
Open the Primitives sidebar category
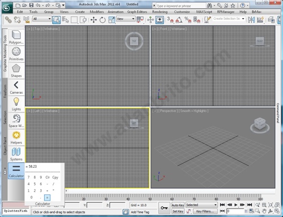[x=16, y=54]
